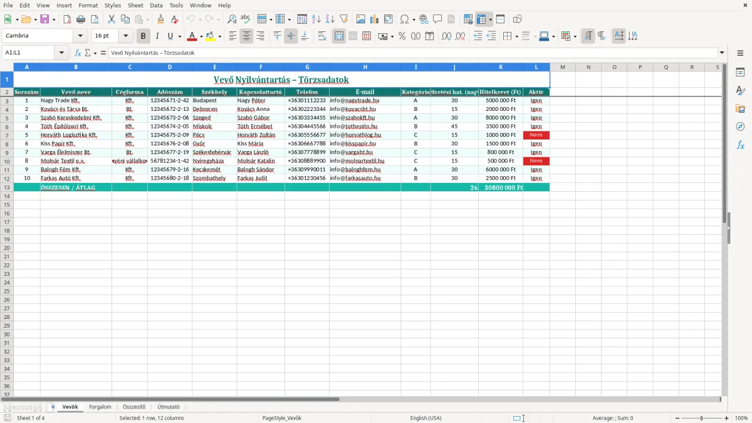Click the Clone Formatting paintbrush icon
Image resolution: width=752 pixels, height=423 pixels.
[x=160, y=19]
